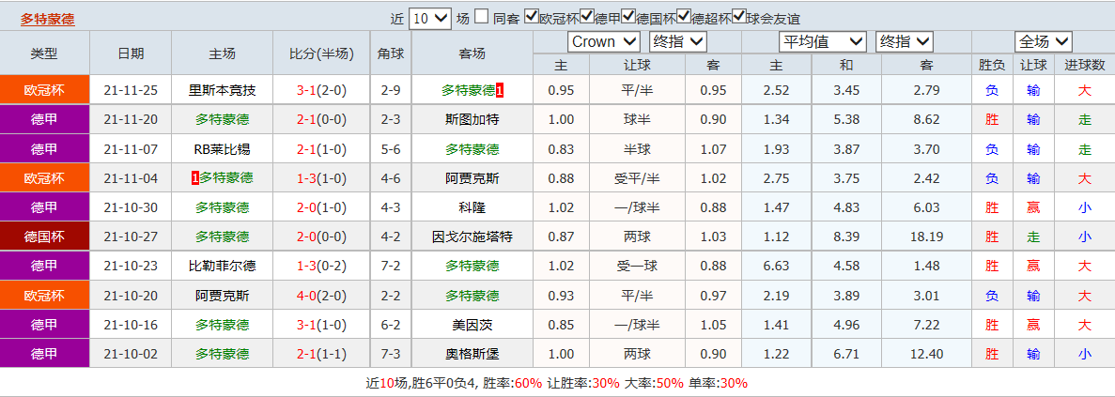Open the 全场 period dropdown
The image size is (1115, 397).
point(1044,42)
